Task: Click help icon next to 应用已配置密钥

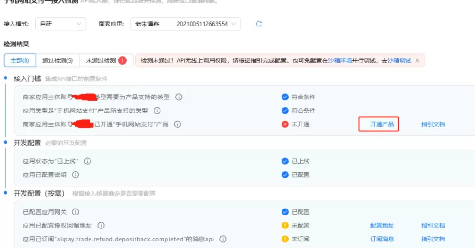Action: tap(76, 175)
